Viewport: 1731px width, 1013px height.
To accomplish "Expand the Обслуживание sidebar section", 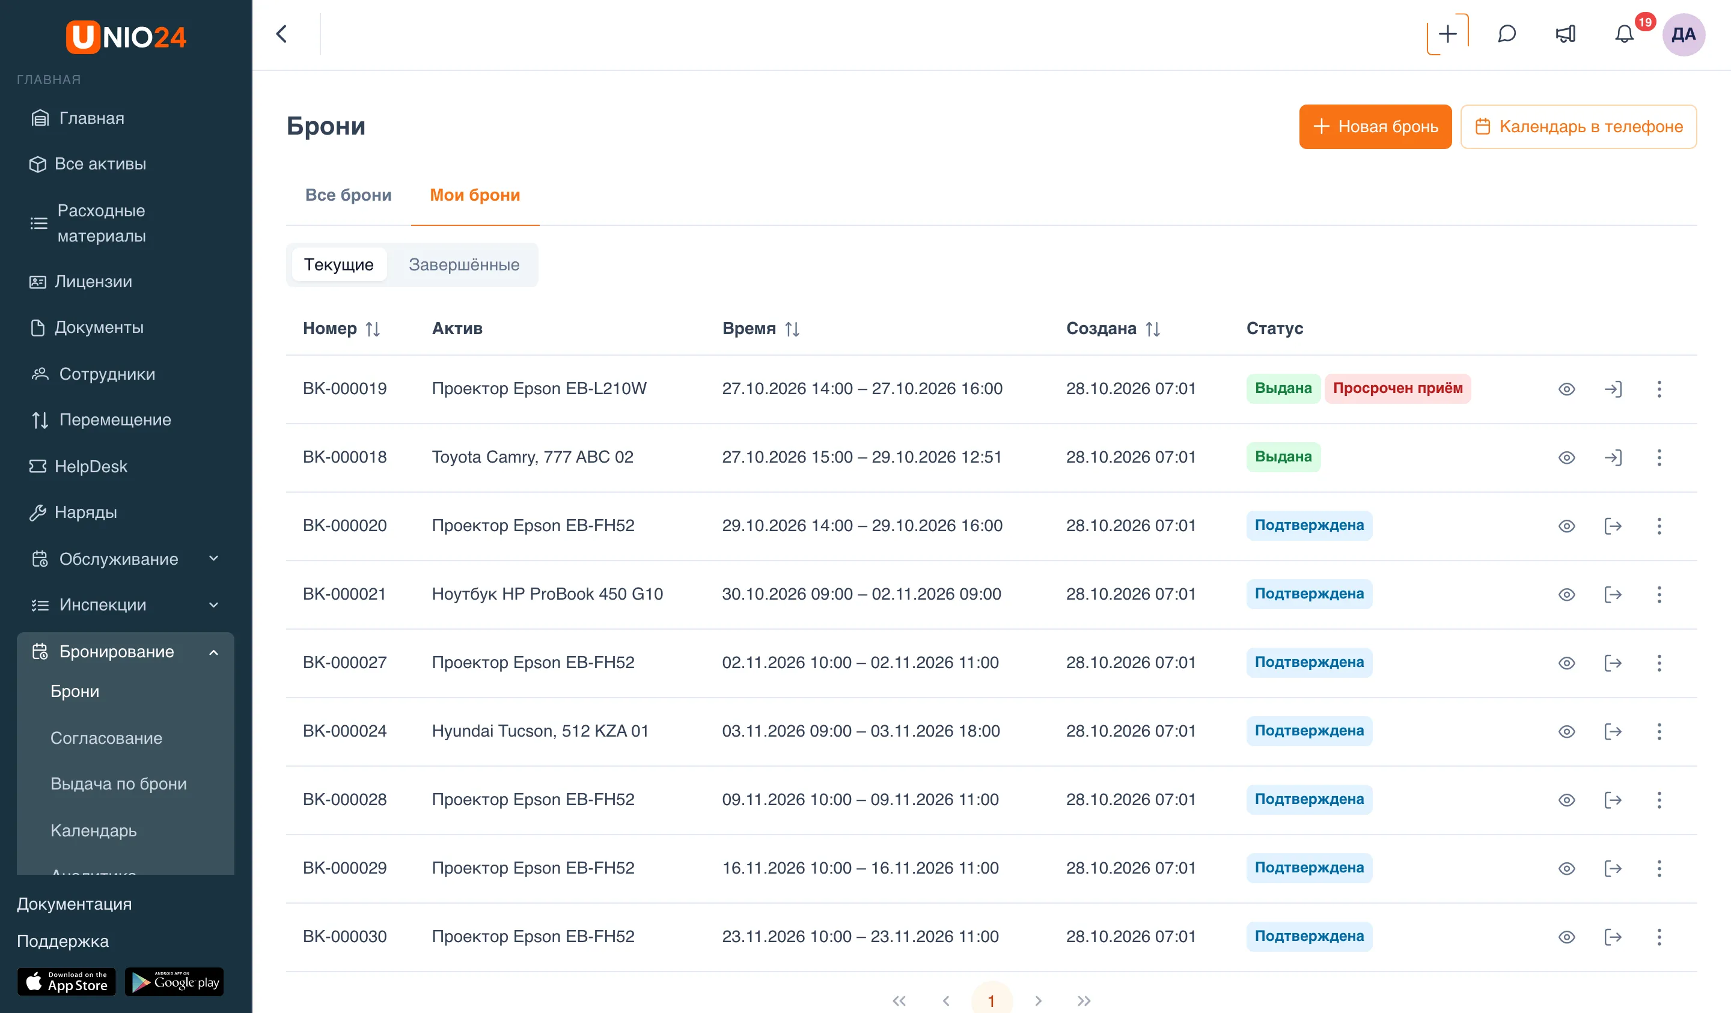I will 125,559.
